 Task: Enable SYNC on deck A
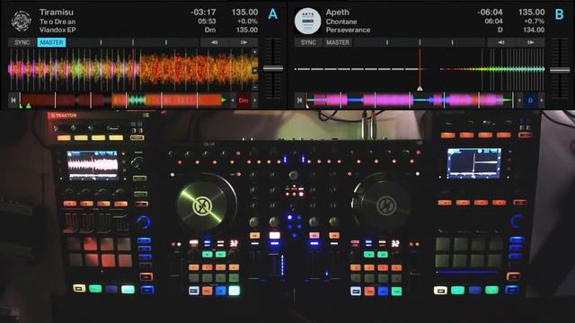(x=22, y=42)
